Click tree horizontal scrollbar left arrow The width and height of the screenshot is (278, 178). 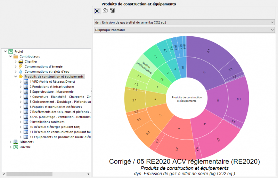(4, 174)
